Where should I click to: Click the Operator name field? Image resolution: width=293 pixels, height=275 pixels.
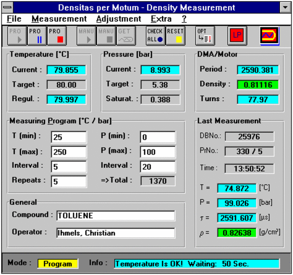point(116,233)
